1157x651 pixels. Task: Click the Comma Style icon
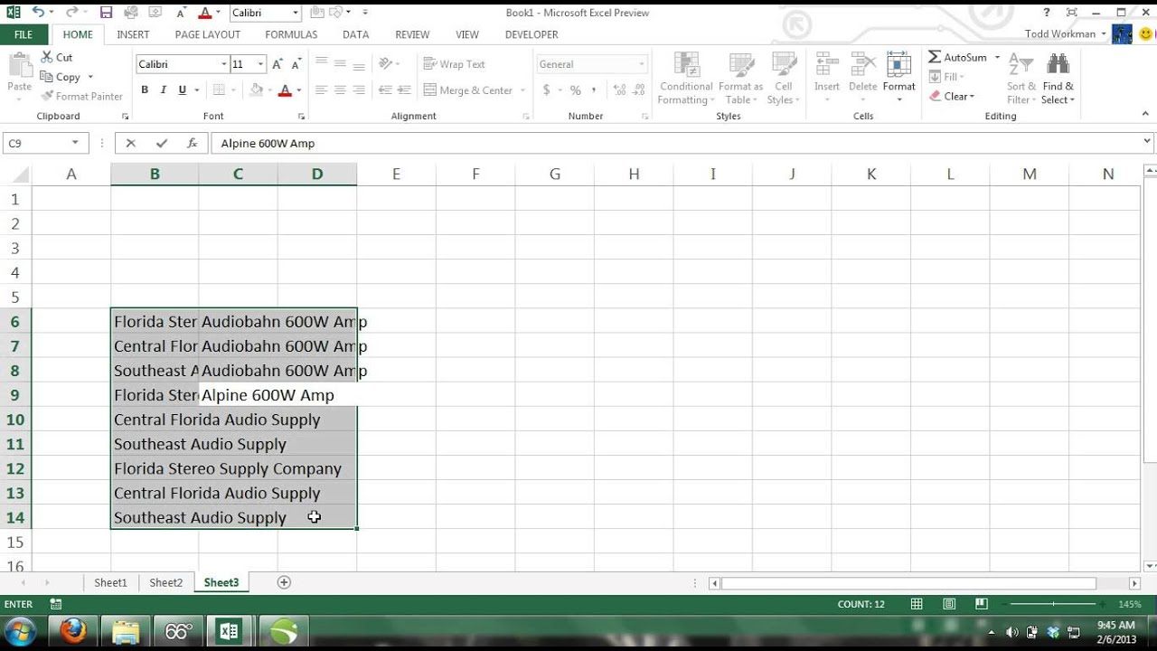(x=594, y=90)
